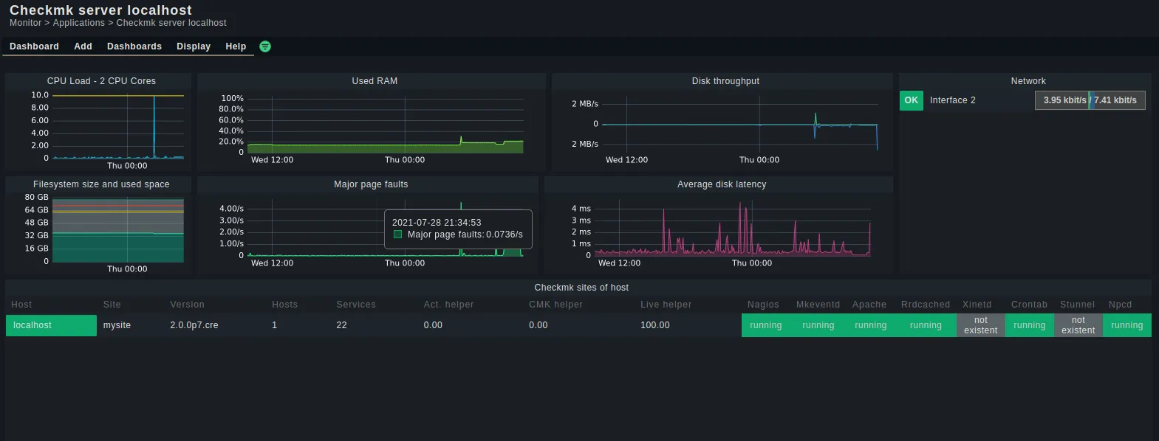This screenshot has width=1159, height=441.
Task: Sort by the Hosts column header
Action: coord(284,305)
